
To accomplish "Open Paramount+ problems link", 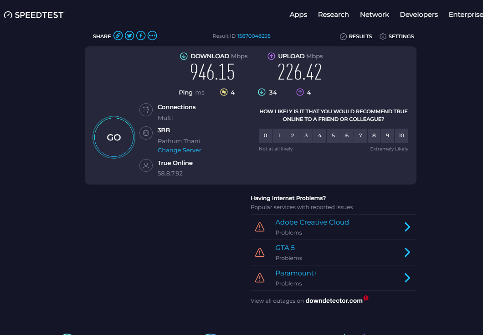I will 296,273.
